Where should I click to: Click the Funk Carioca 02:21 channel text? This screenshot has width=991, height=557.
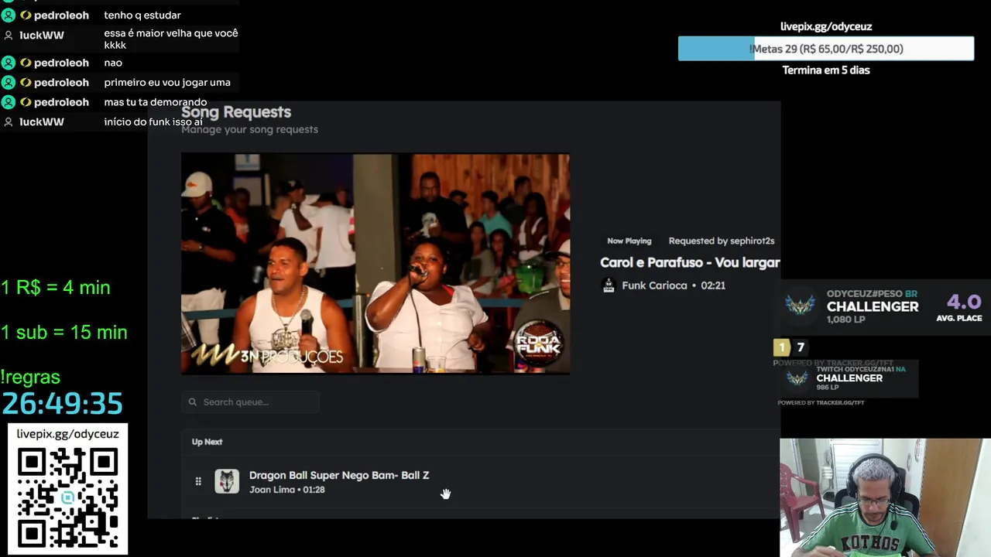coord(674,285)
